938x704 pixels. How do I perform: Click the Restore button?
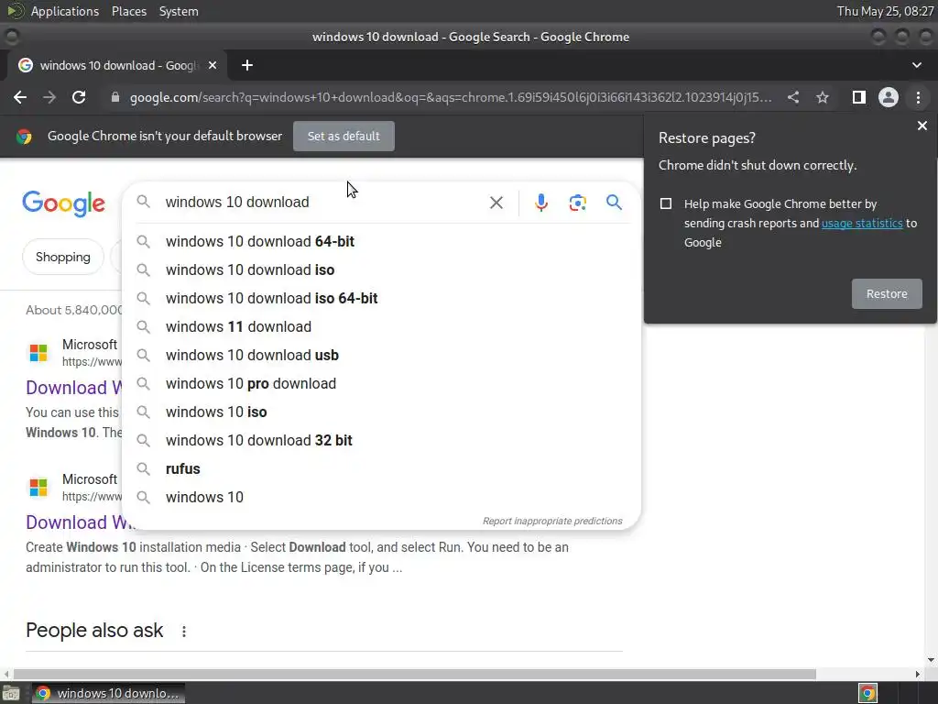coord(887,294)
